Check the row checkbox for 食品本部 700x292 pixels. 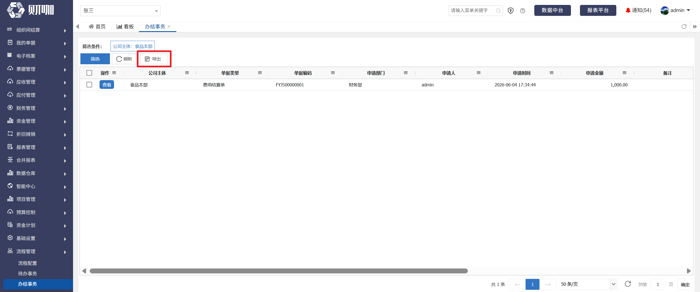pos(89,84)
